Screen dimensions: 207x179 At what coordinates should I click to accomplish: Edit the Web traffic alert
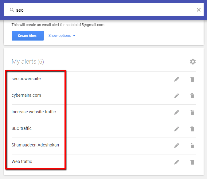coord(177,162)
